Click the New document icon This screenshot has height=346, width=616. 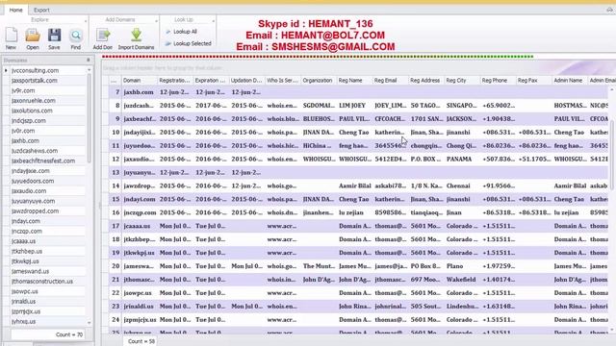11,36
